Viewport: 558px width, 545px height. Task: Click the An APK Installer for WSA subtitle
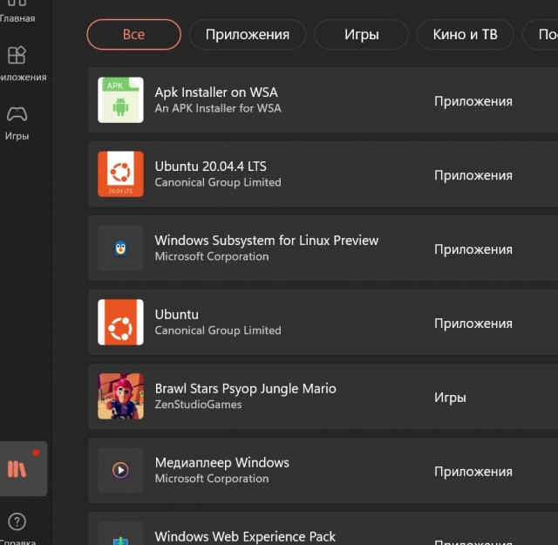218,108
